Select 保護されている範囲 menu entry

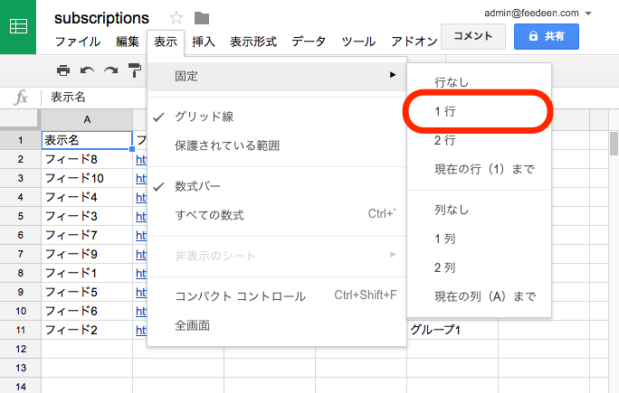click(277, 145)
